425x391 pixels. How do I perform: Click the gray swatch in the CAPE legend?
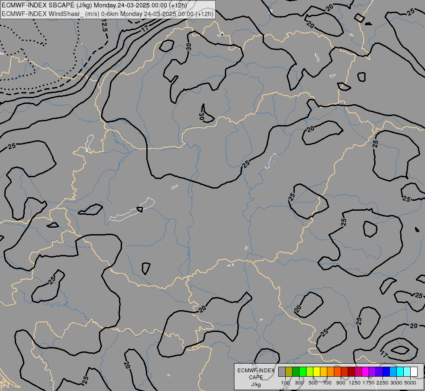282,371
